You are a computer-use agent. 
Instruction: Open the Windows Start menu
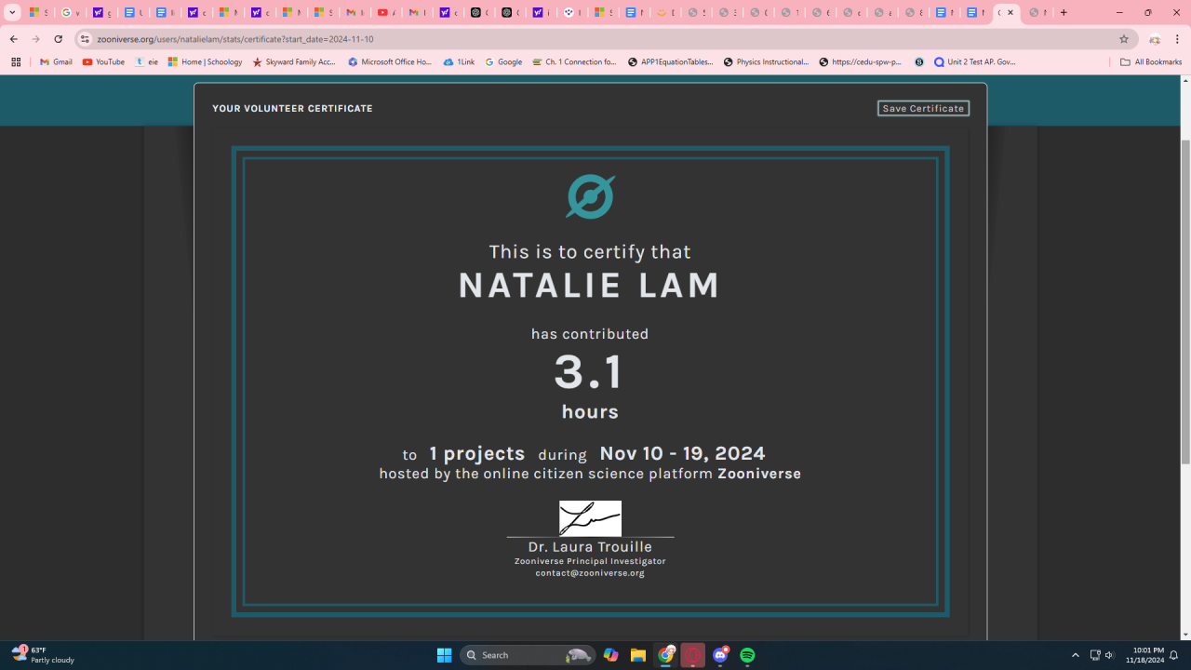tap(444, 655)
